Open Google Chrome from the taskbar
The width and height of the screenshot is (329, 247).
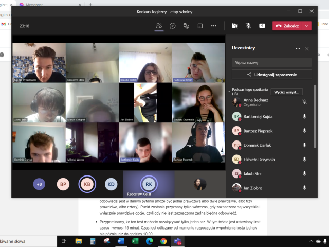click(x=163, y=241)
